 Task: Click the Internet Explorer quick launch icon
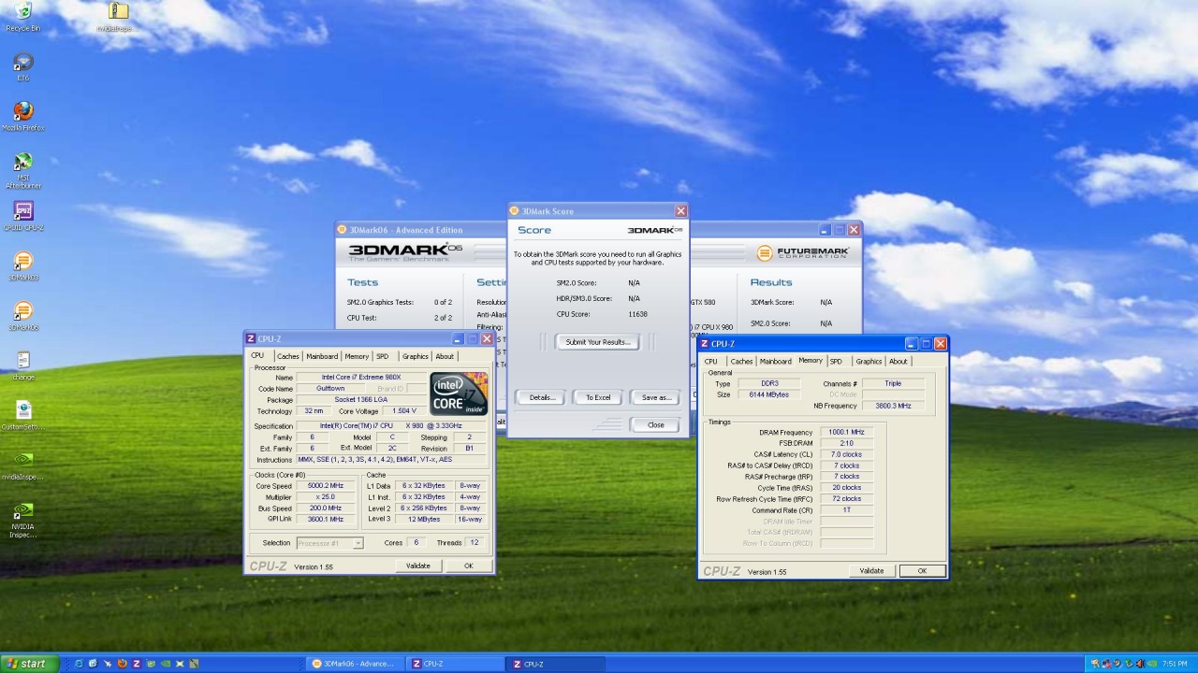coord(79,664)
